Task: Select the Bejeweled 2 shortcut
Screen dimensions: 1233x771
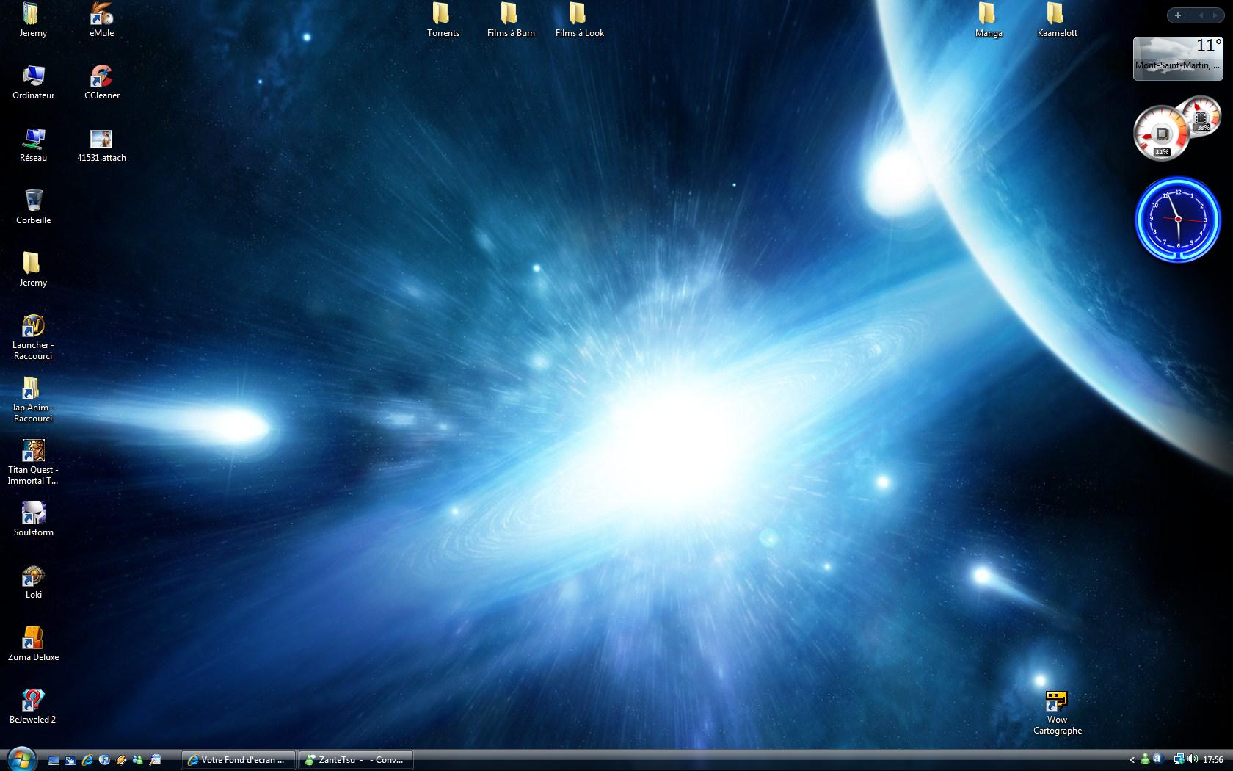Action: click(x=33, y=706)
